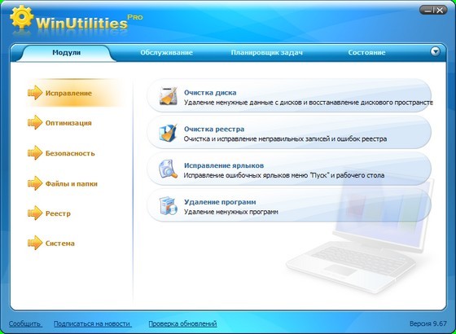The height and width of the screenshot is (334, 456).
Task: Open the Планировщик задач tab
Action: [267, 53]
